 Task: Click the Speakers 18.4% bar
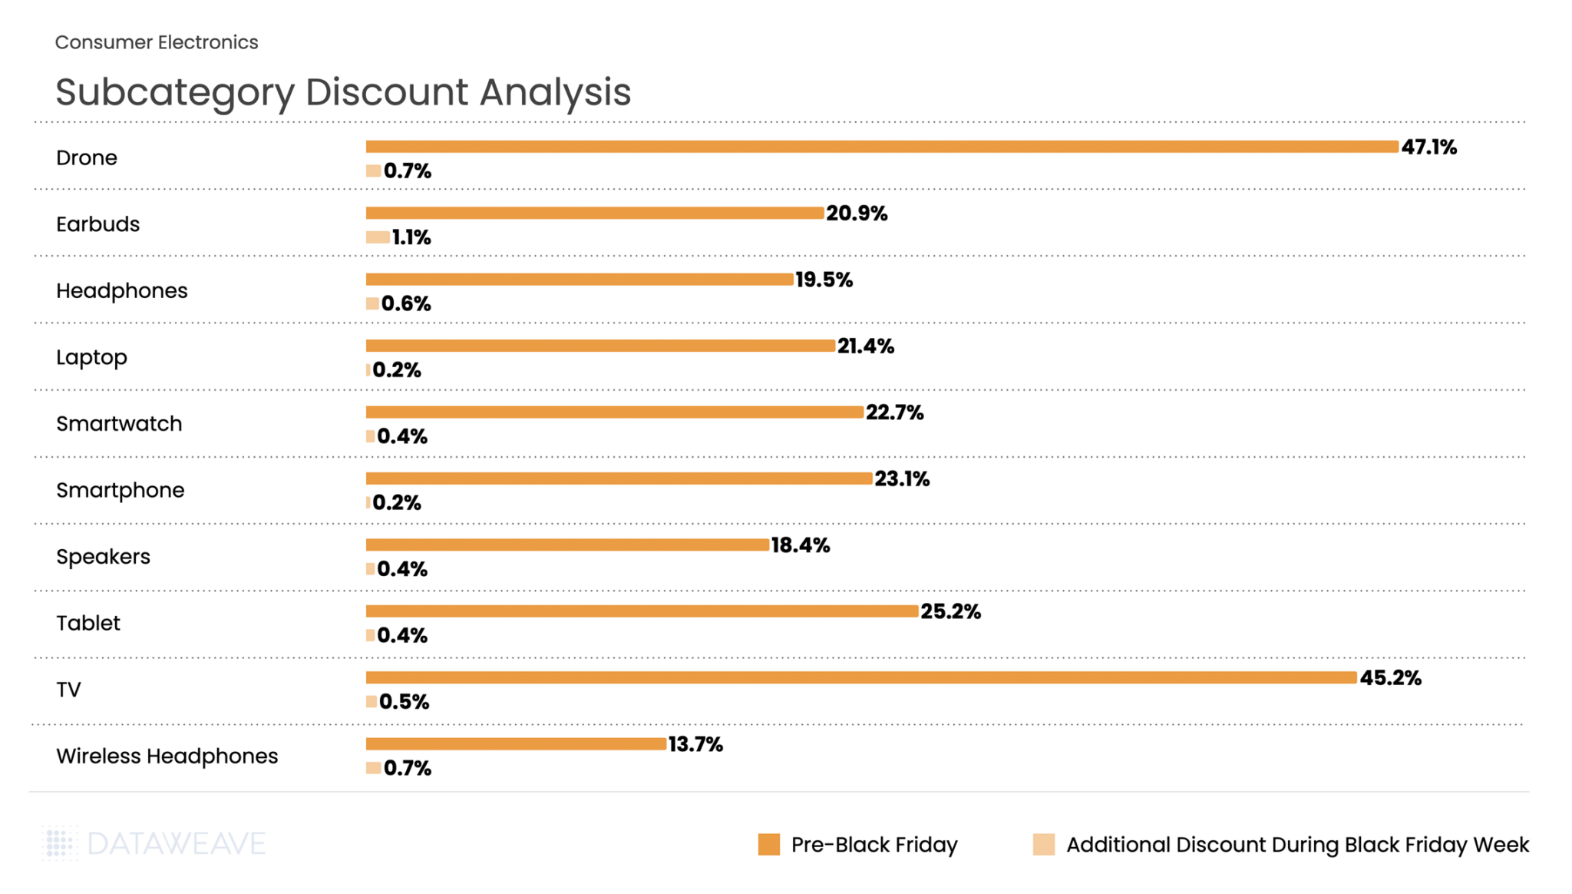[x=567, y=545]
